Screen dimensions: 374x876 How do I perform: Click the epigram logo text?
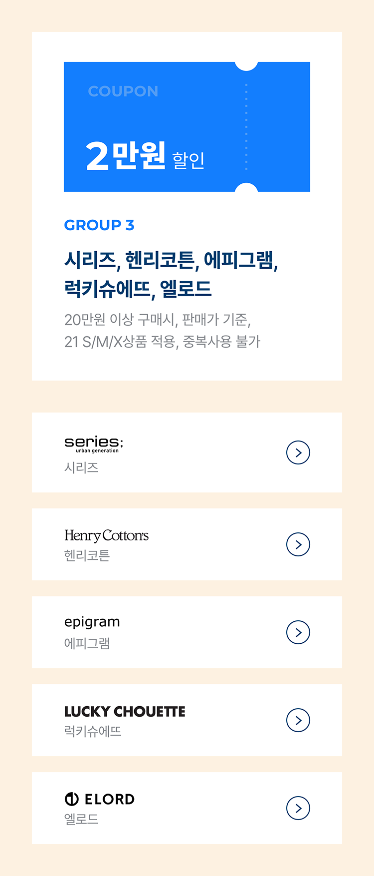coord(92,622)
